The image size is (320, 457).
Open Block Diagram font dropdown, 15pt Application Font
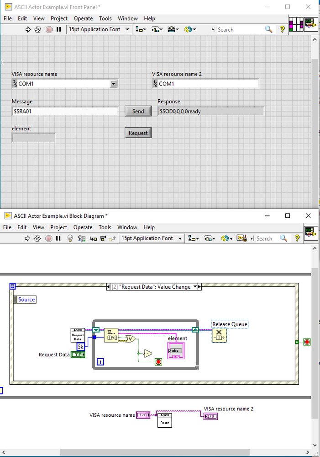152,238
